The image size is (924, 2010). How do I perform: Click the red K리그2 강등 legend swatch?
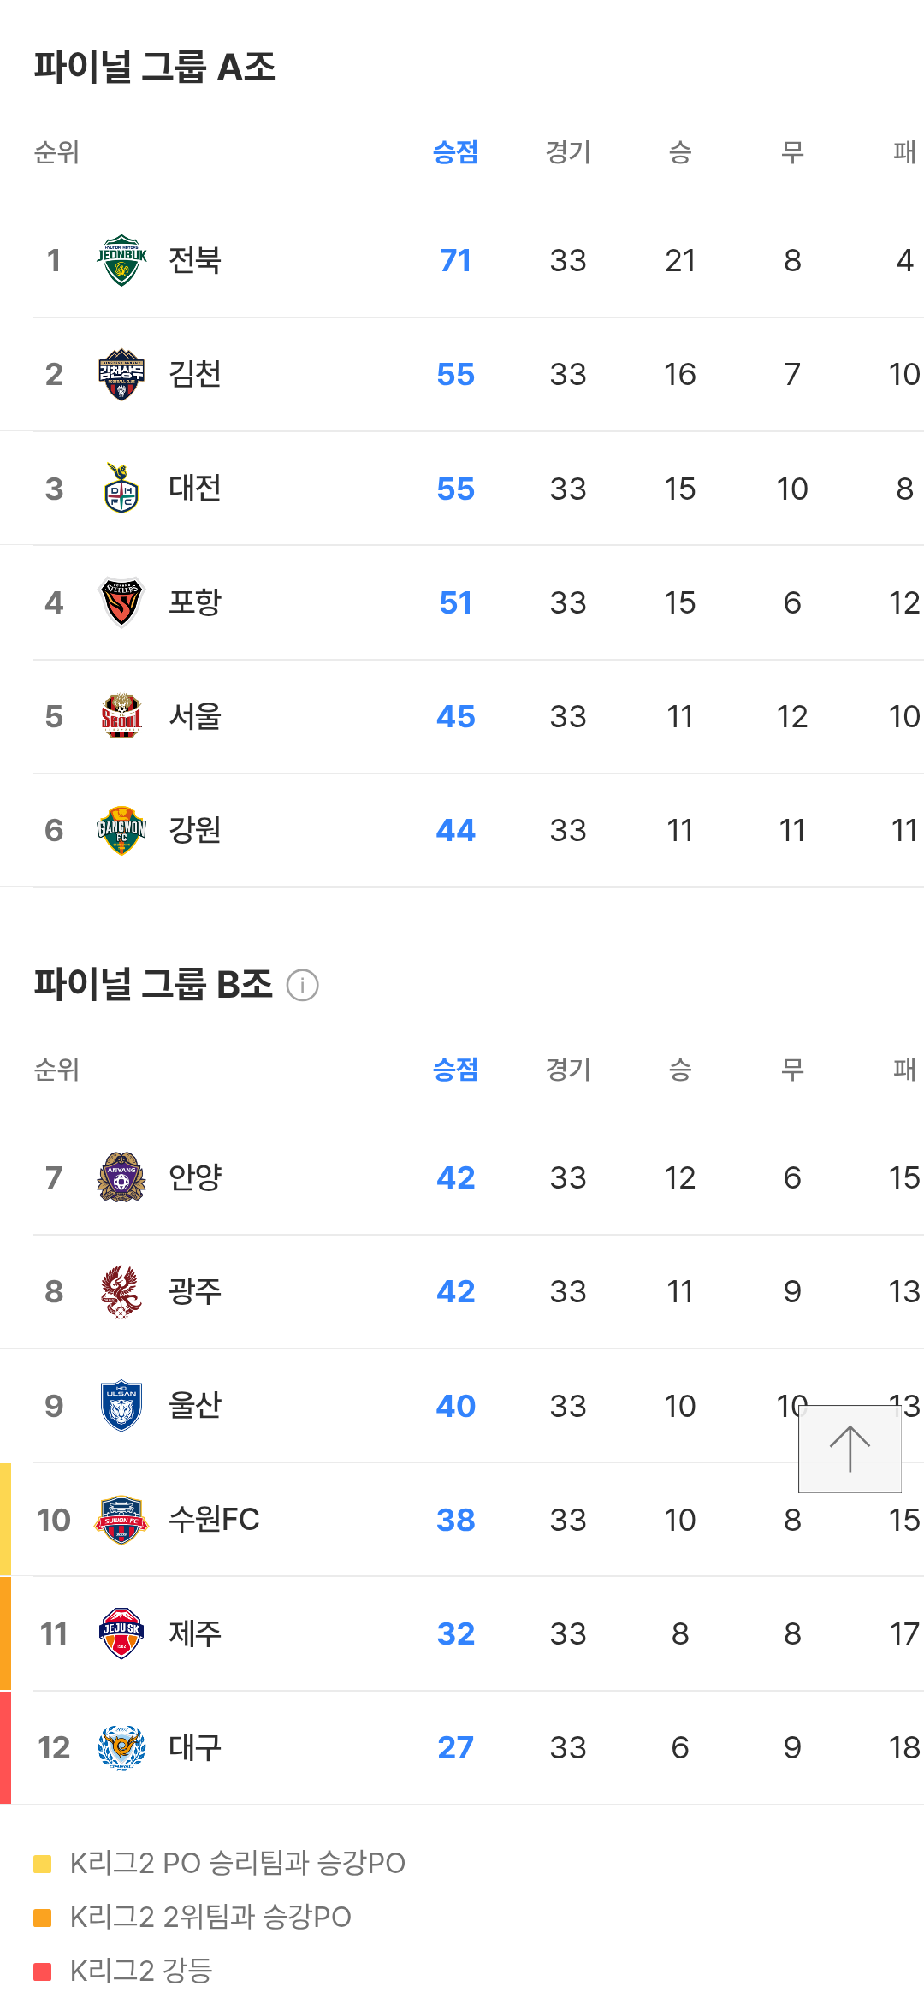tap(43, 1971)
